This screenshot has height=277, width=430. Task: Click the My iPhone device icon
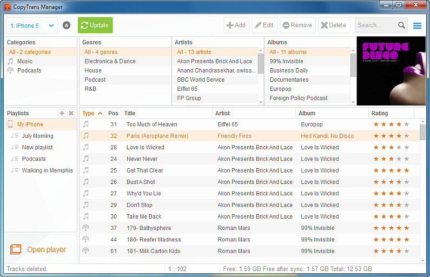[10, 124]
